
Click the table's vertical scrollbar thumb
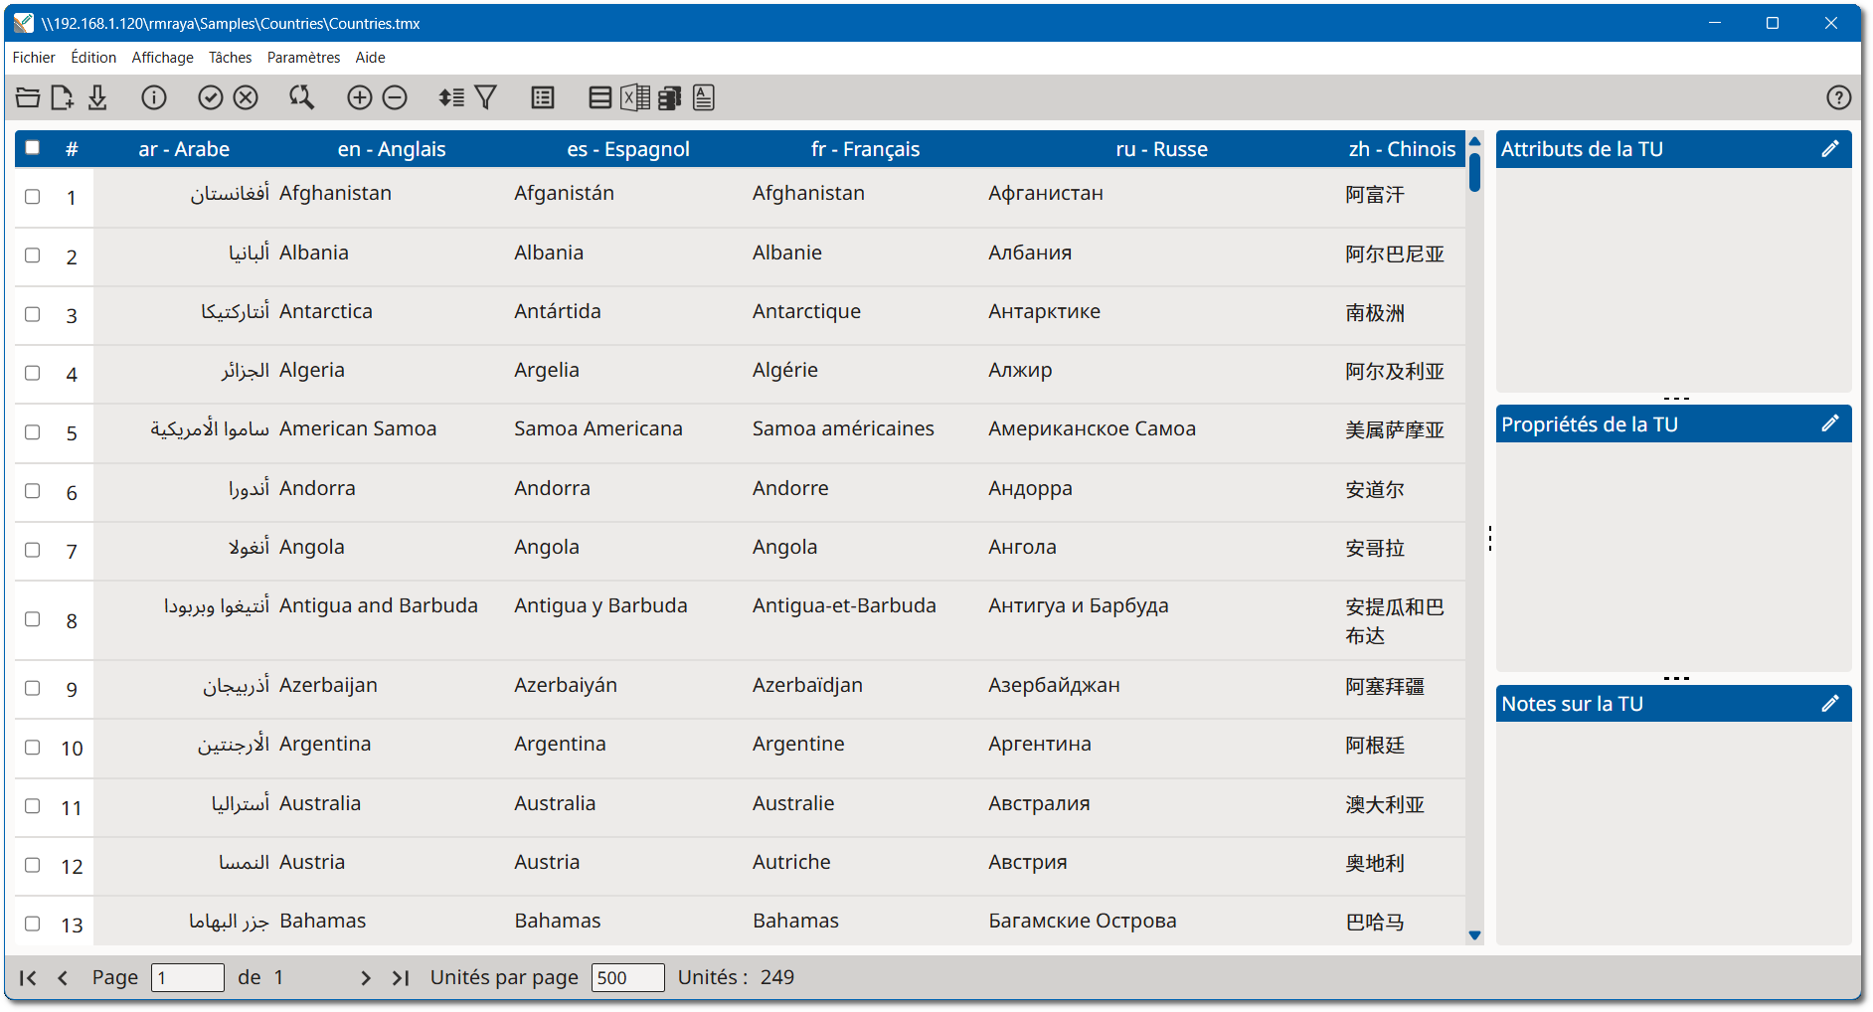tap(1475, 172)
